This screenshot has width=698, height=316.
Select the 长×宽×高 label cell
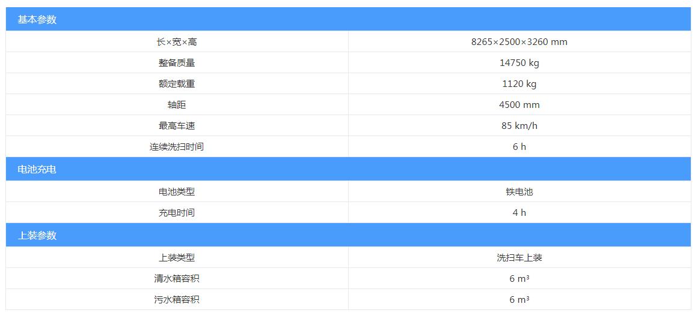177,42
